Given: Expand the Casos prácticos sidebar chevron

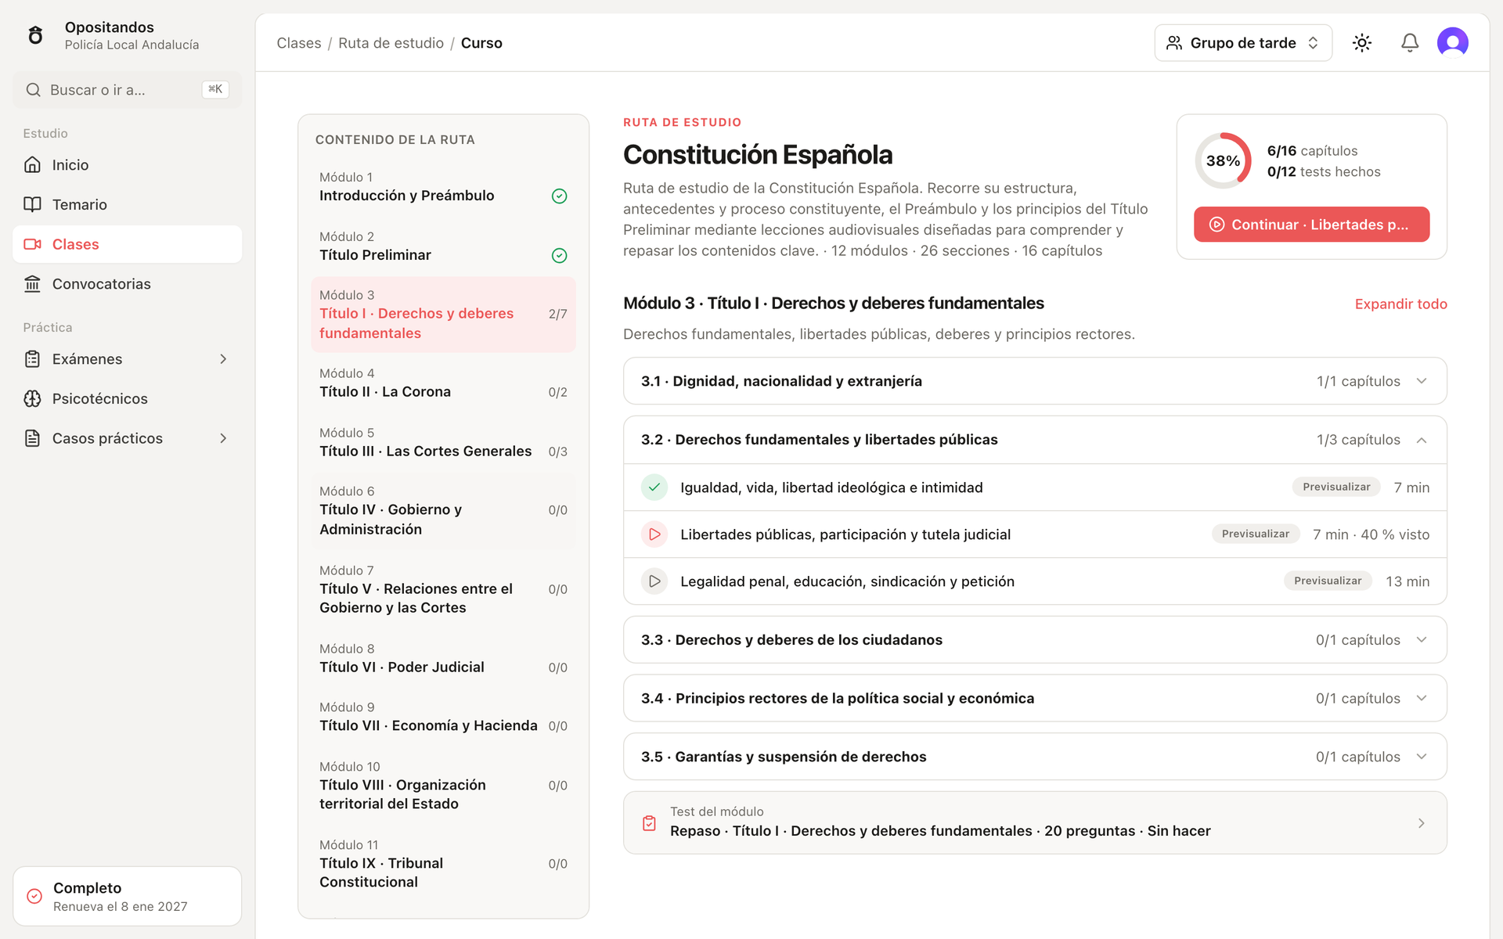Looking at the screenshot, I should pos(223,438).
